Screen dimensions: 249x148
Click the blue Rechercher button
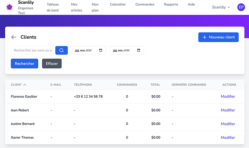(x=25, y=64)
